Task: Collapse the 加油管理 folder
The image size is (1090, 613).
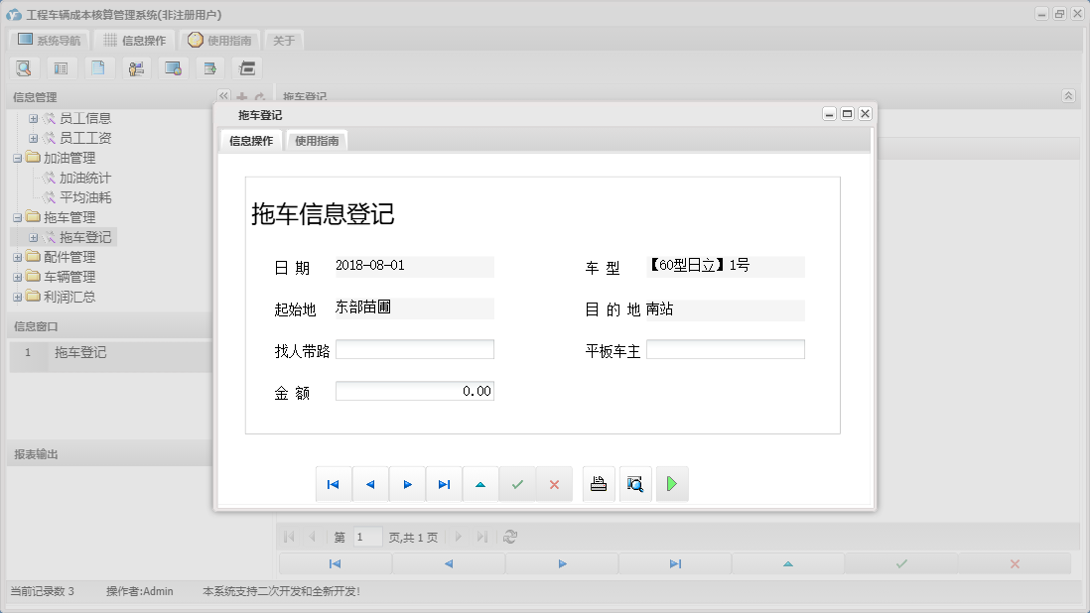Action: click(x=19, y=157)
